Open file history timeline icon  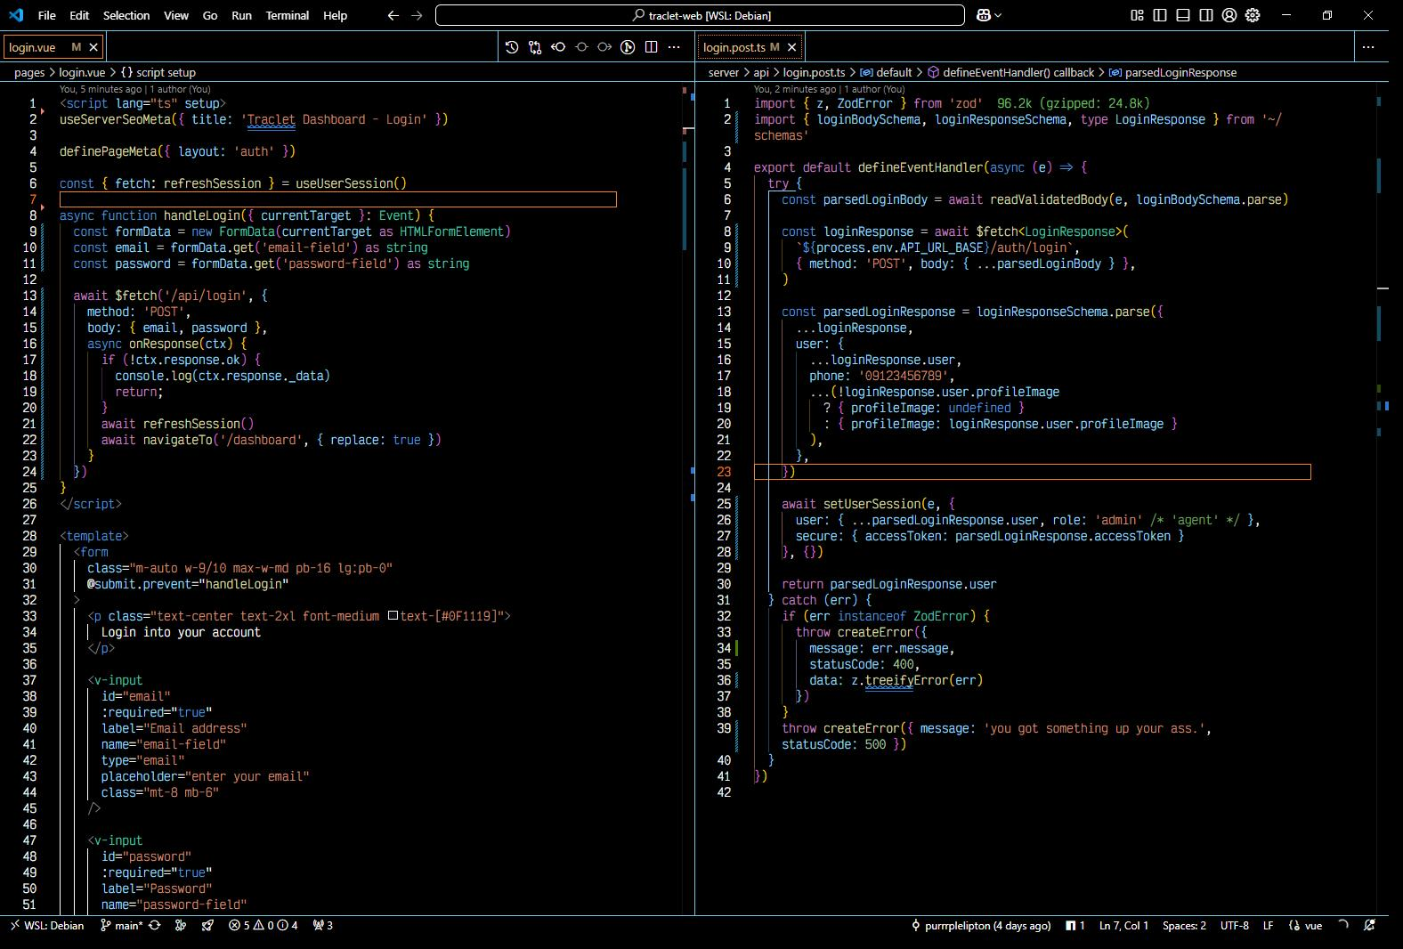[512, 47]
